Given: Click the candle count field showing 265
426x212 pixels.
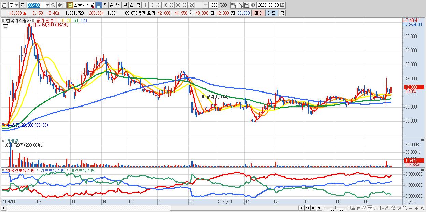Looking at the screenshot, I should point(214,5).
